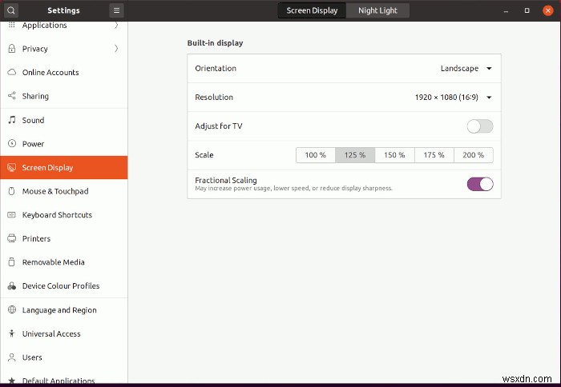This screenshot has height=387, width=561.
Task: Click the Device Colour Profiles icon
Action: [12, 286]
